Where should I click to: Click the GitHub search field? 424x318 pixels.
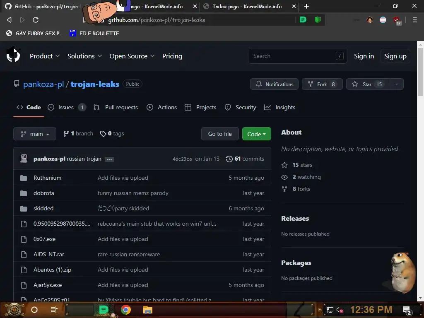pos(297,56)
